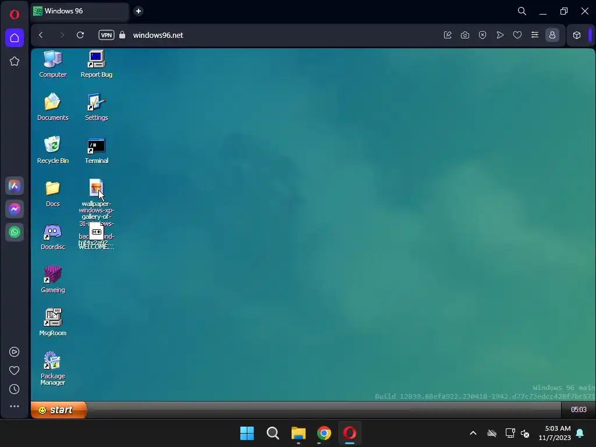Open WhatsApp in the Opera sidebar
Viewport: 596px width, 447px height.
pyautogui.click(x=15, y=232)
